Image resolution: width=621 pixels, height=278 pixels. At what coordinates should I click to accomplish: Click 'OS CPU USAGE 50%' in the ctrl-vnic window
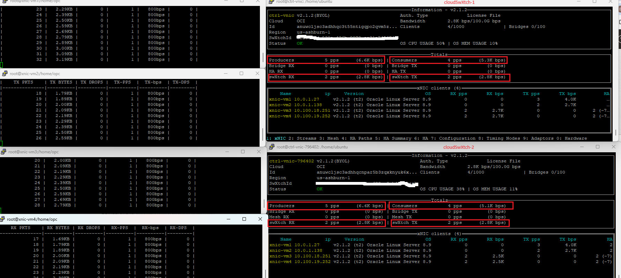click(x=422, y=44)
